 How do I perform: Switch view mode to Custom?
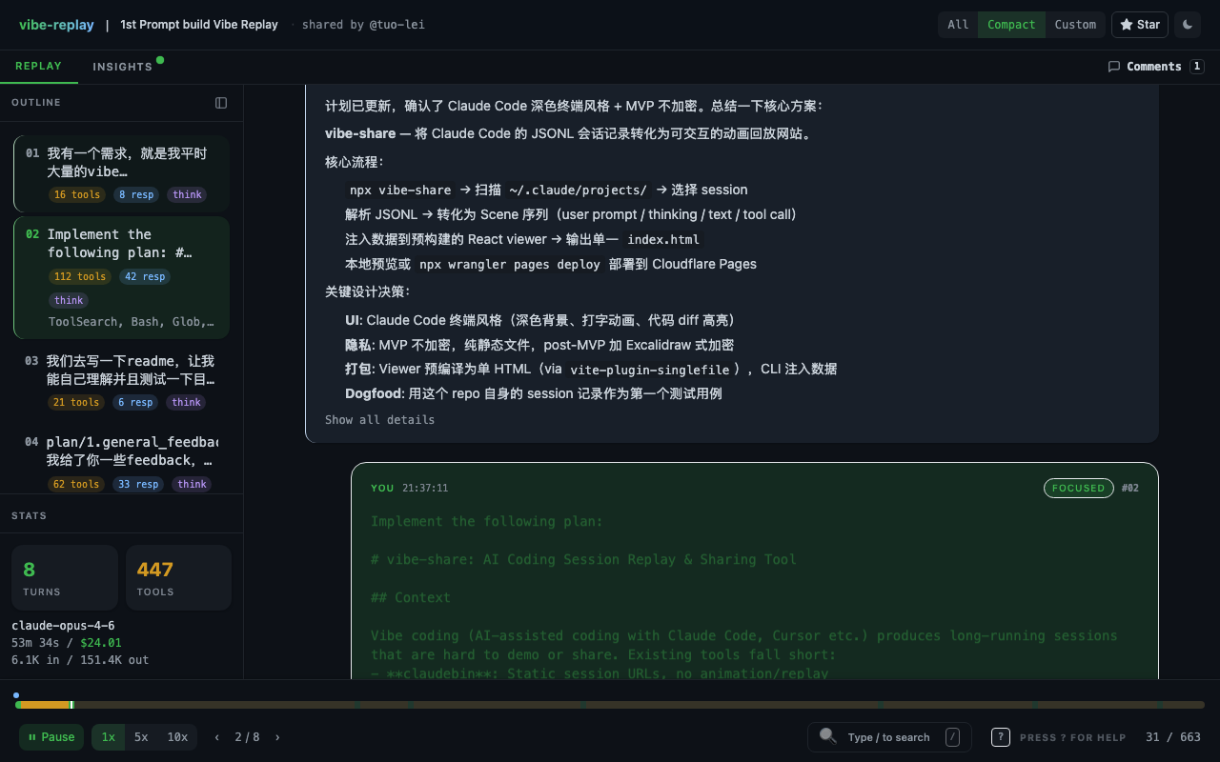point(1075,25)
